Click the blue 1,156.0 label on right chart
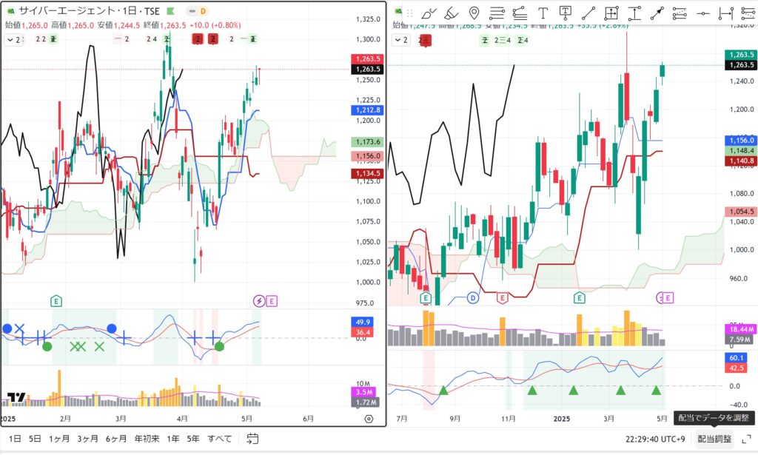Screen dimensions: 758x455 [x=741, y=140]
